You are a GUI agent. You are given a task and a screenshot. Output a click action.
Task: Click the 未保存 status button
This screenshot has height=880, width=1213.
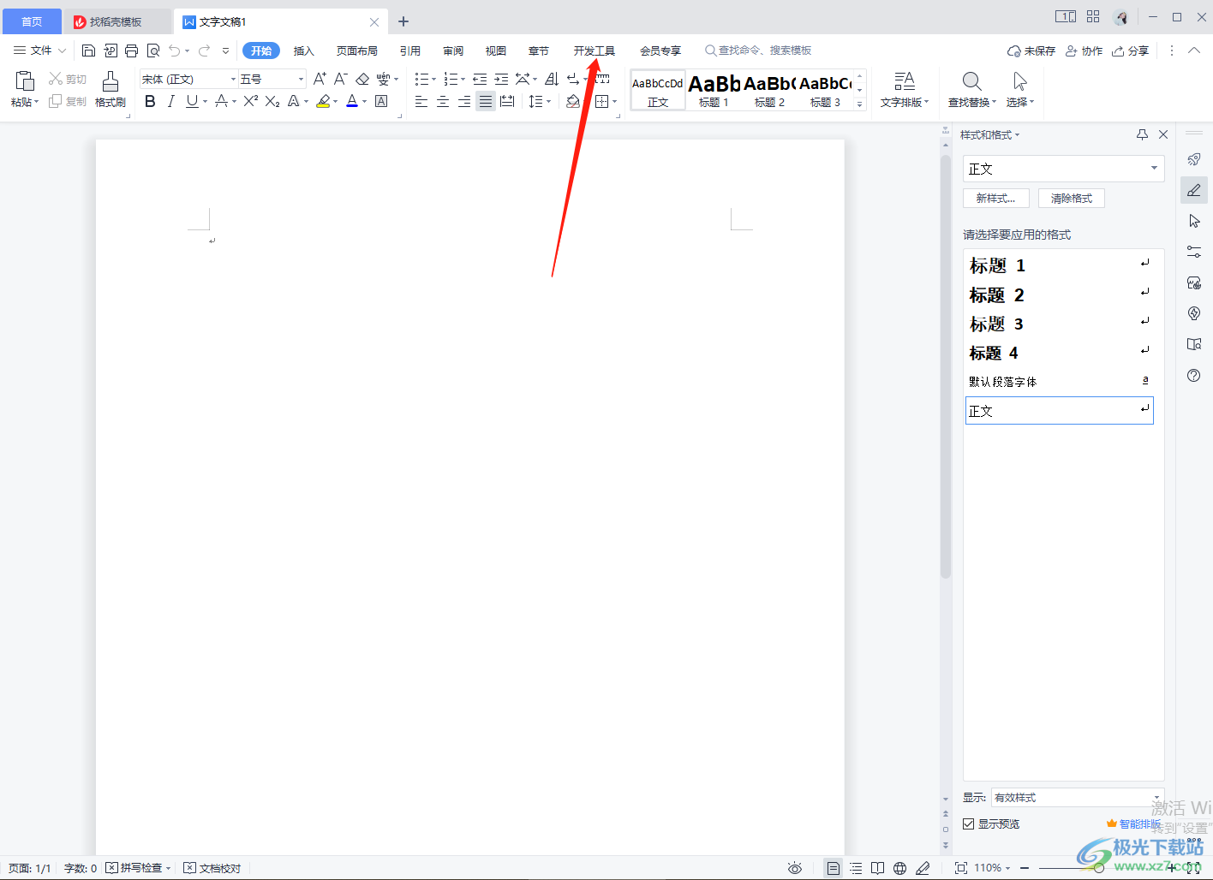tap(1031, 51)
